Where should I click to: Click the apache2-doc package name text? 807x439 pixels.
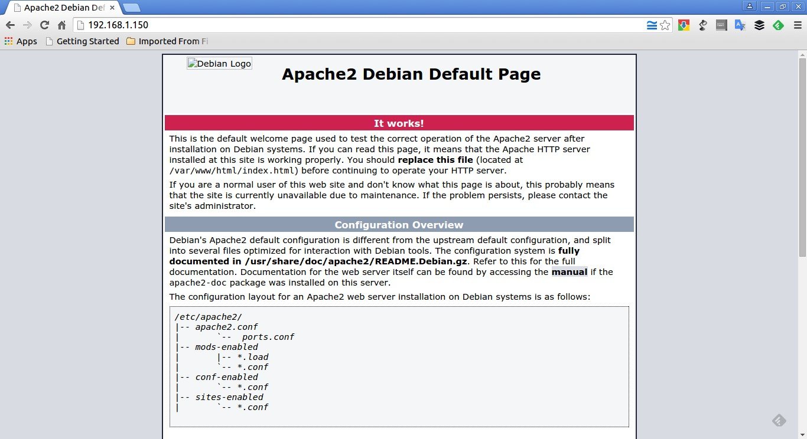[x=198, y=283]
